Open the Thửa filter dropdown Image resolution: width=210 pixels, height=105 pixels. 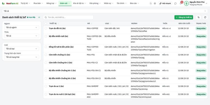22,36
